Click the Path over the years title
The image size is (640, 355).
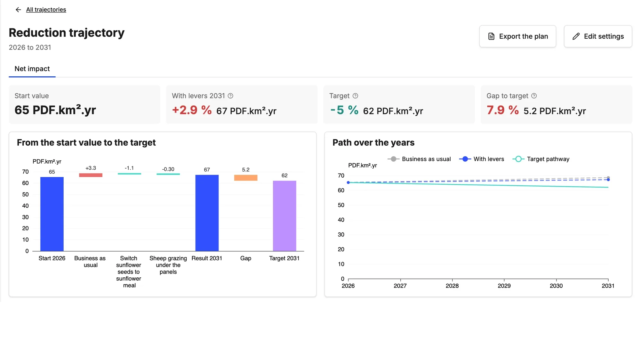tap(373, 143)
